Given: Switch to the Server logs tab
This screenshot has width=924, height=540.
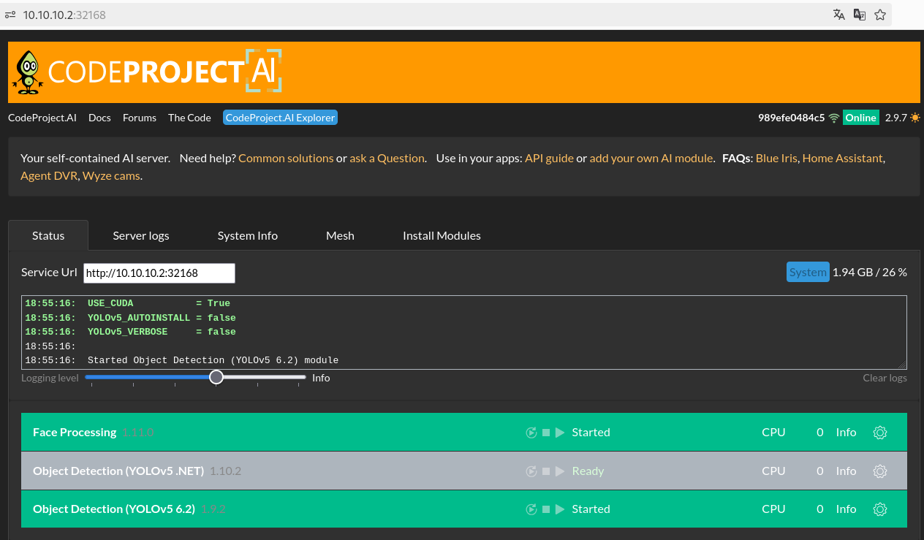Looking at the screenshot, I should coord(141,235).
